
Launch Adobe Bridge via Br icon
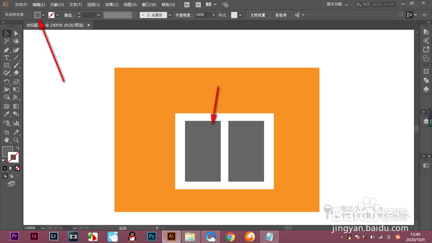coord(187,5)
